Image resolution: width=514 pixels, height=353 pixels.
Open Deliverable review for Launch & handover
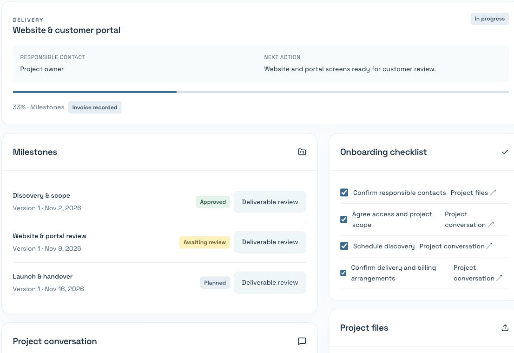270,282
